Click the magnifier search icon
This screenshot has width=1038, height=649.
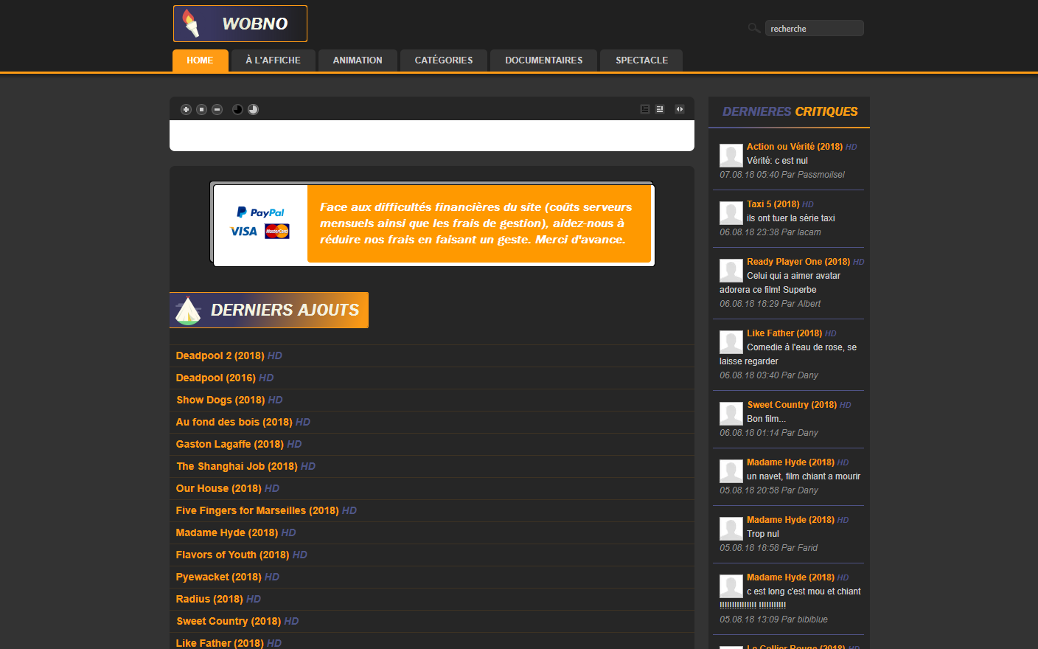(754, 28)
